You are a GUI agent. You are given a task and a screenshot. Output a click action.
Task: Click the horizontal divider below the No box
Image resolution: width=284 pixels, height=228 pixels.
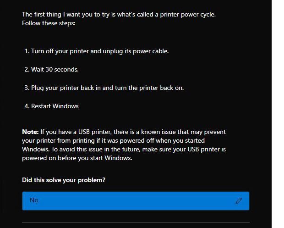(x=136, y=222)
